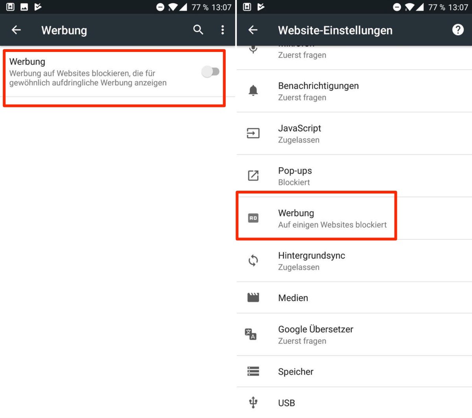Open Medien settings entry

(x=354, y=298)
